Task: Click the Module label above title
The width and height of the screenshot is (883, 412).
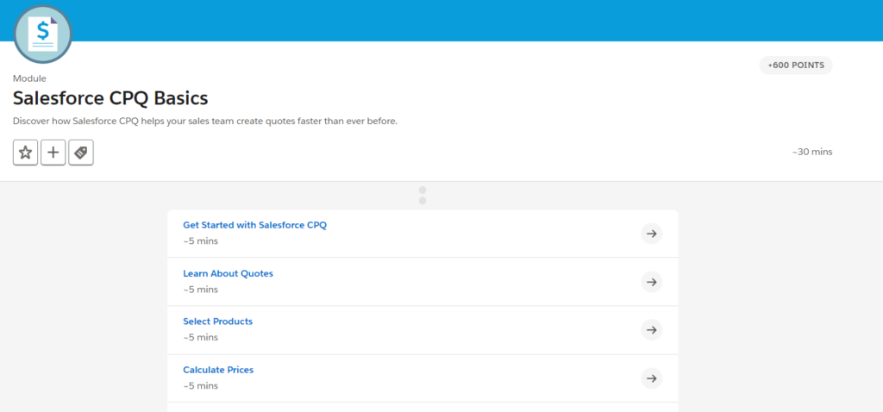Action: coord(29,78)
